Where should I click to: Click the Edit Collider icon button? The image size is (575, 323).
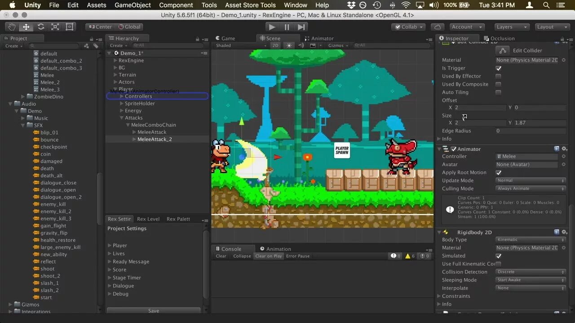coord(503,50)
